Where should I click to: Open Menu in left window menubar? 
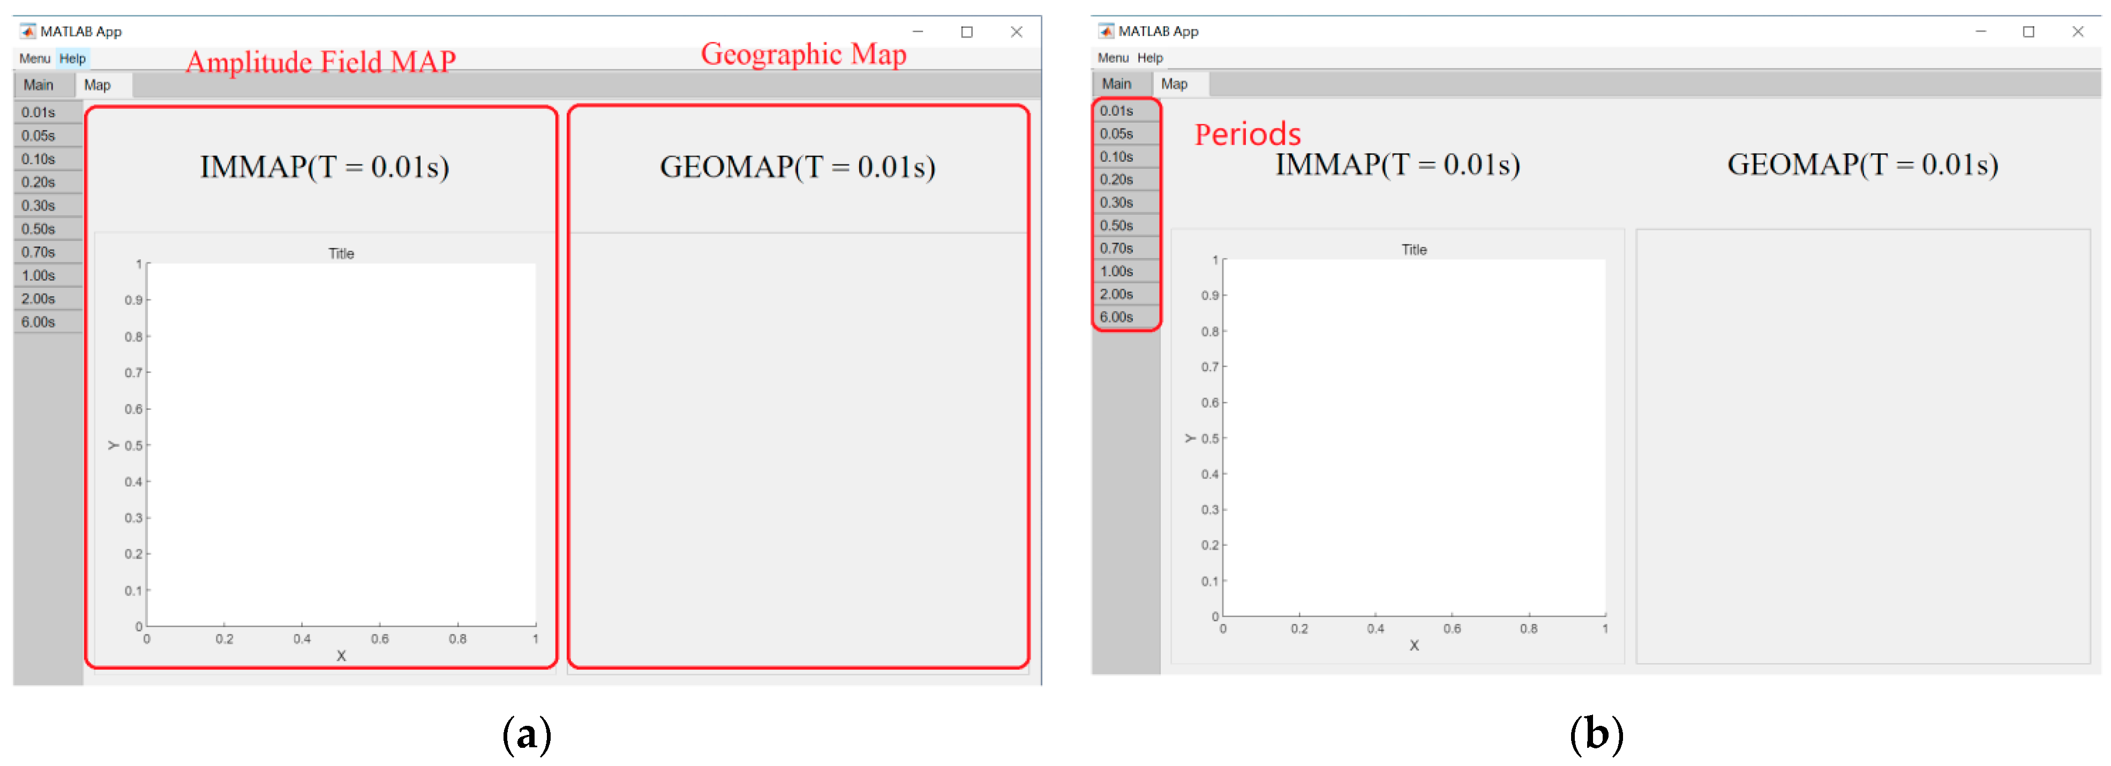tap(34, 58)
